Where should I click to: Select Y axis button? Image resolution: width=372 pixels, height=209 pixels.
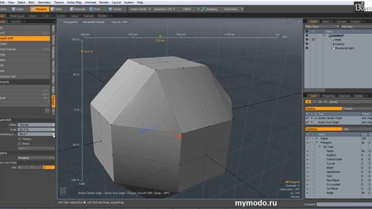tap(37, 167)
